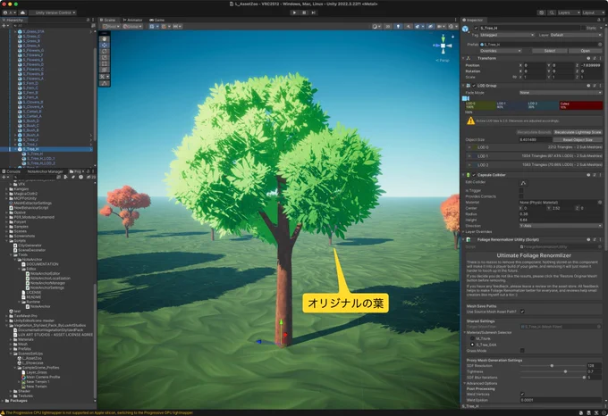Image resolution: width=608 pixels, height=416 pixels.
Task: Enable the Is Trigger checkbox
Action: pyautogui.click(x=521, y=190)
